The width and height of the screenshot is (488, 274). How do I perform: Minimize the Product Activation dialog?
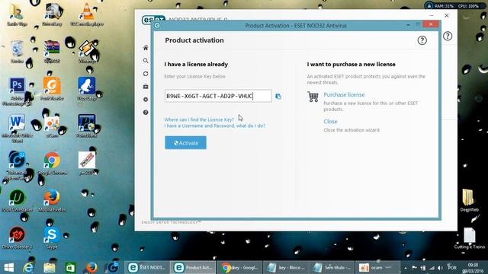[x=408, y=25]
